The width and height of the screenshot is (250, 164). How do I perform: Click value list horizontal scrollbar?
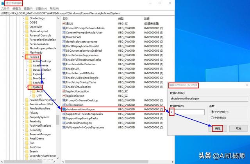[x=107, y=162]
